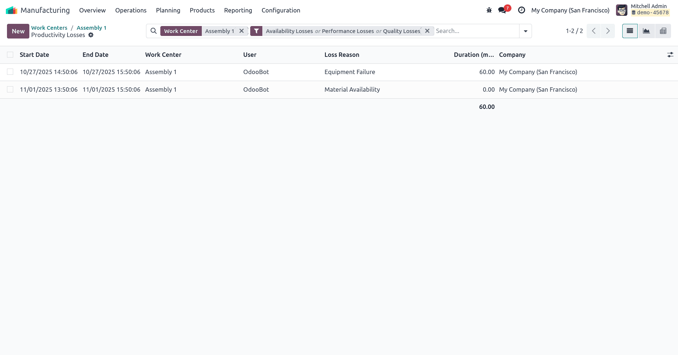This screenshot has width=678, height=355.
Task: Click the New button
Action: tap(18, 31)
